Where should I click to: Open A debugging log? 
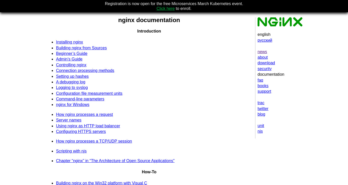[71, 82]
